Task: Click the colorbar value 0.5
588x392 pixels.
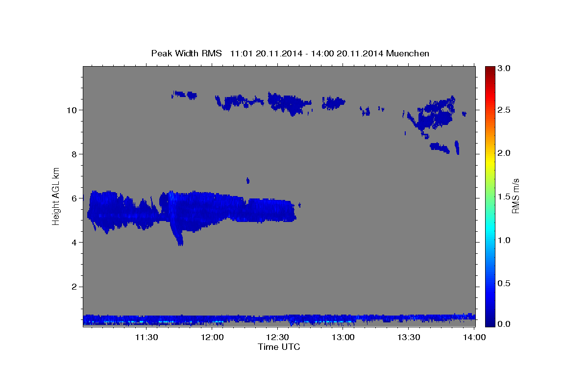Action: [505, 283]
